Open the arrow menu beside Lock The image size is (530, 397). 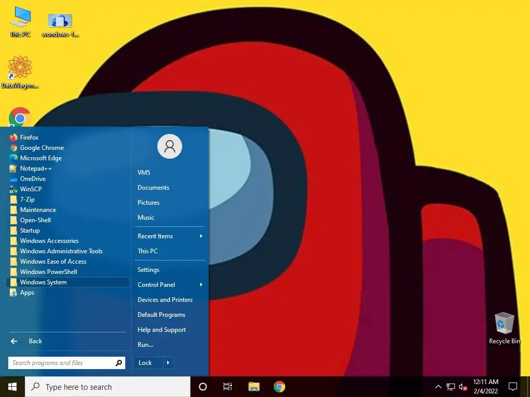(168, 363)
